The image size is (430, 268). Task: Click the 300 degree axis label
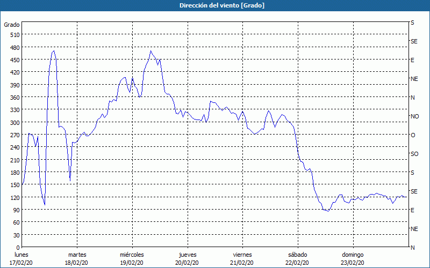[x=15, y=123]
